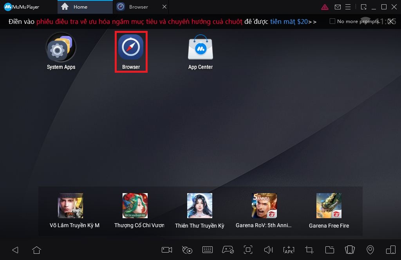Image resolution: width=401 pixels, height=260 pixels.
Task: Open the virtual location pin icon
Action: [370, 250]
